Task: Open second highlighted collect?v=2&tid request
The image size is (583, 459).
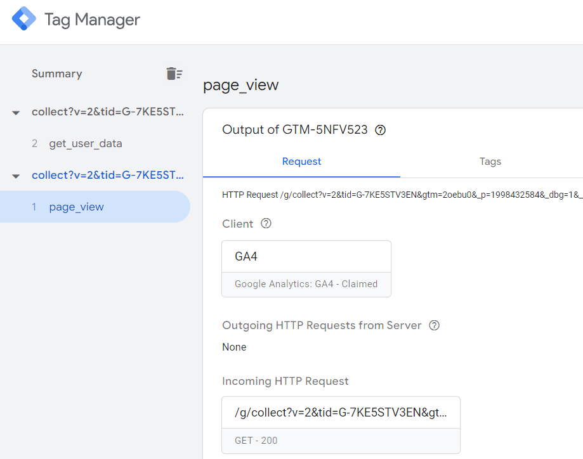Action: (x=108, y=175)
